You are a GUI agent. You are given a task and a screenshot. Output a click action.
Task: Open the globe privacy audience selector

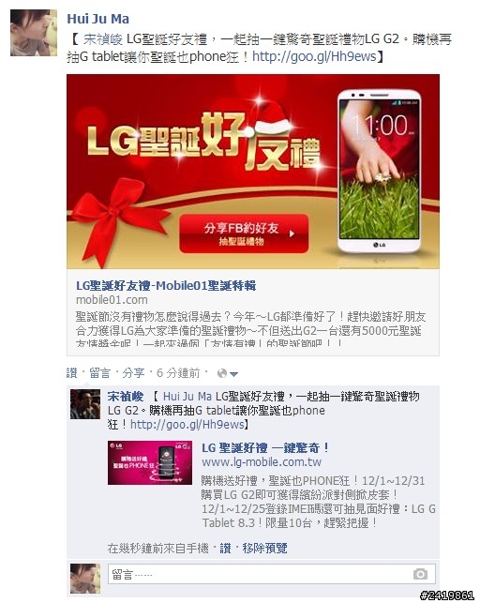tap(228, 373)
